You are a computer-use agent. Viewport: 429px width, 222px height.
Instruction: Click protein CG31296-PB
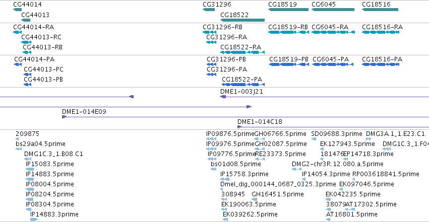click(x=212, y=64)
